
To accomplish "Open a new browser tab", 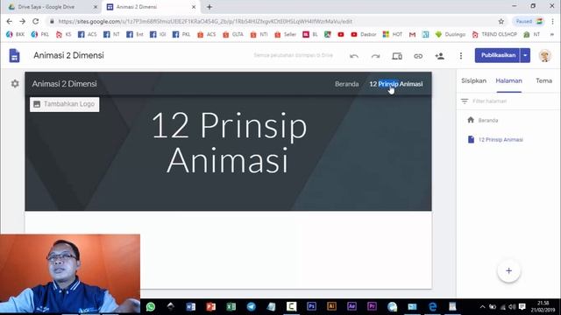I will 209,7.
